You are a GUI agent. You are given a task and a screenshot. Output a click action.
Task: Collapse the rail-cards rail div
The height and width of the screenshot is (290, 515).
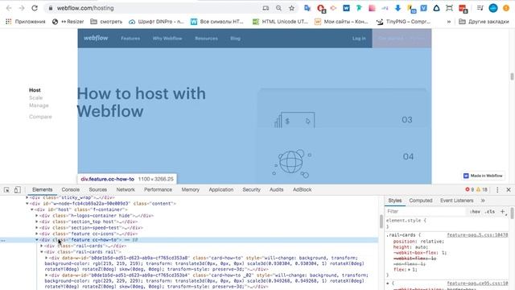(x=42, y=252)
